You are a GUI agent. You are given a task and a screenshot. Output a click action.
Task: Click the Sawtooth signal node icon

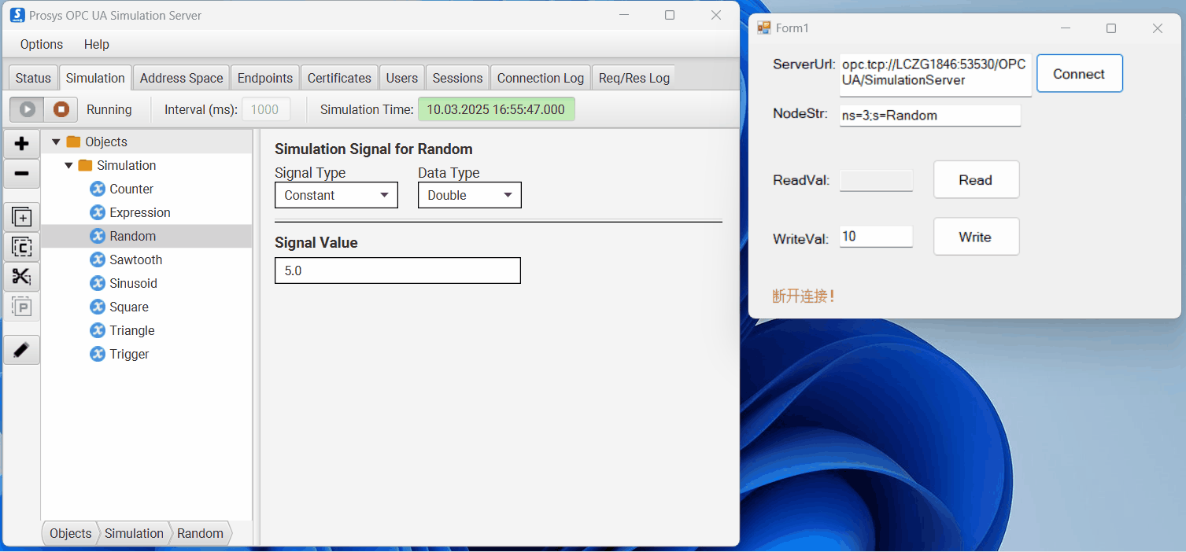(98, 259)
